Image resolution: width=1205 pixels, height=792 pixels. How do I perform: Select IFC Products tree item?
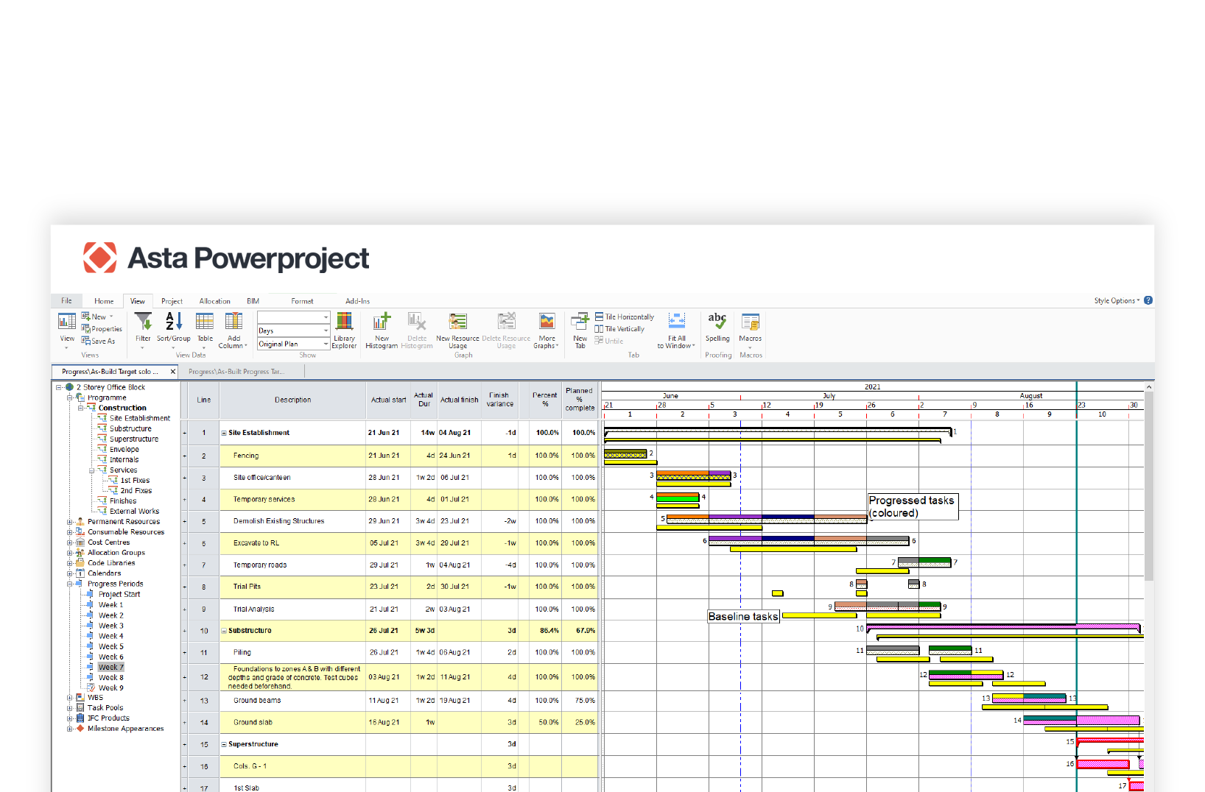(x=108, y=718)
